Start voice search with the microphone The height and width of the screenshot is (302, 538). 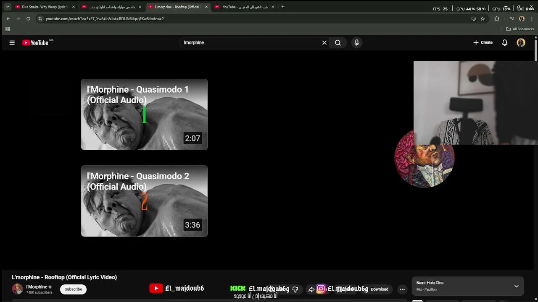click(356, 42)
